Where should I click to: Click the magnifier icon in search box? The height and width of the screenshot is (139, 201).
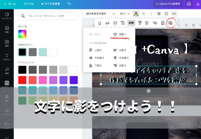click(x=23, y=16)
